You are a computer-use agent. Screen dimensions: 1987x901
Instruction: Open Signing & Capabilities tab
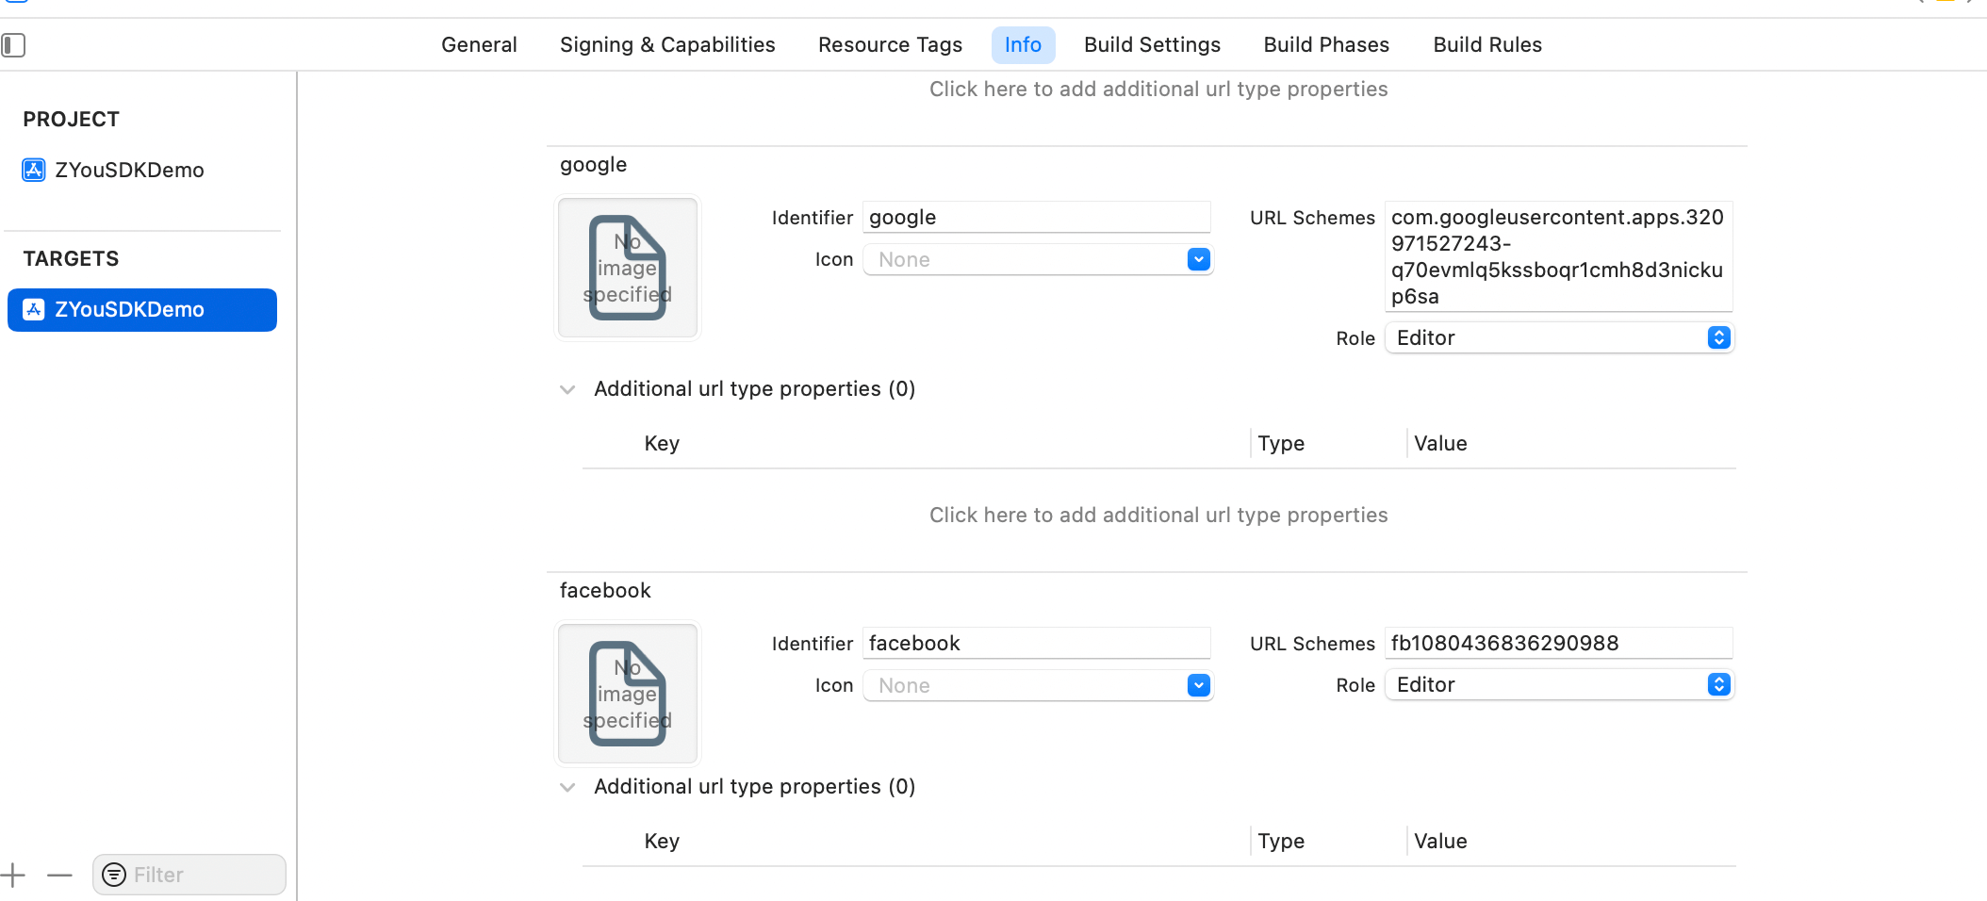click(x=667, y=45)
